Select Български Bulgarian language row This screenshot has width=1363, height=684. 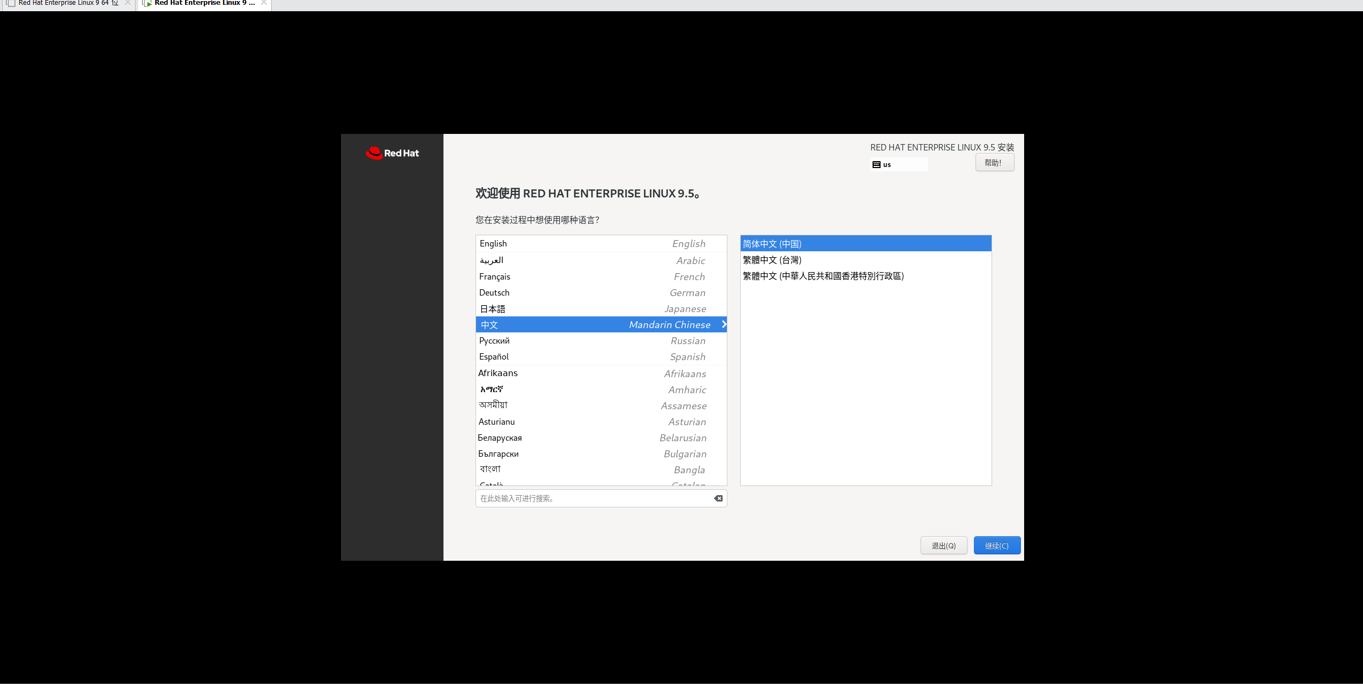(601, 454)
